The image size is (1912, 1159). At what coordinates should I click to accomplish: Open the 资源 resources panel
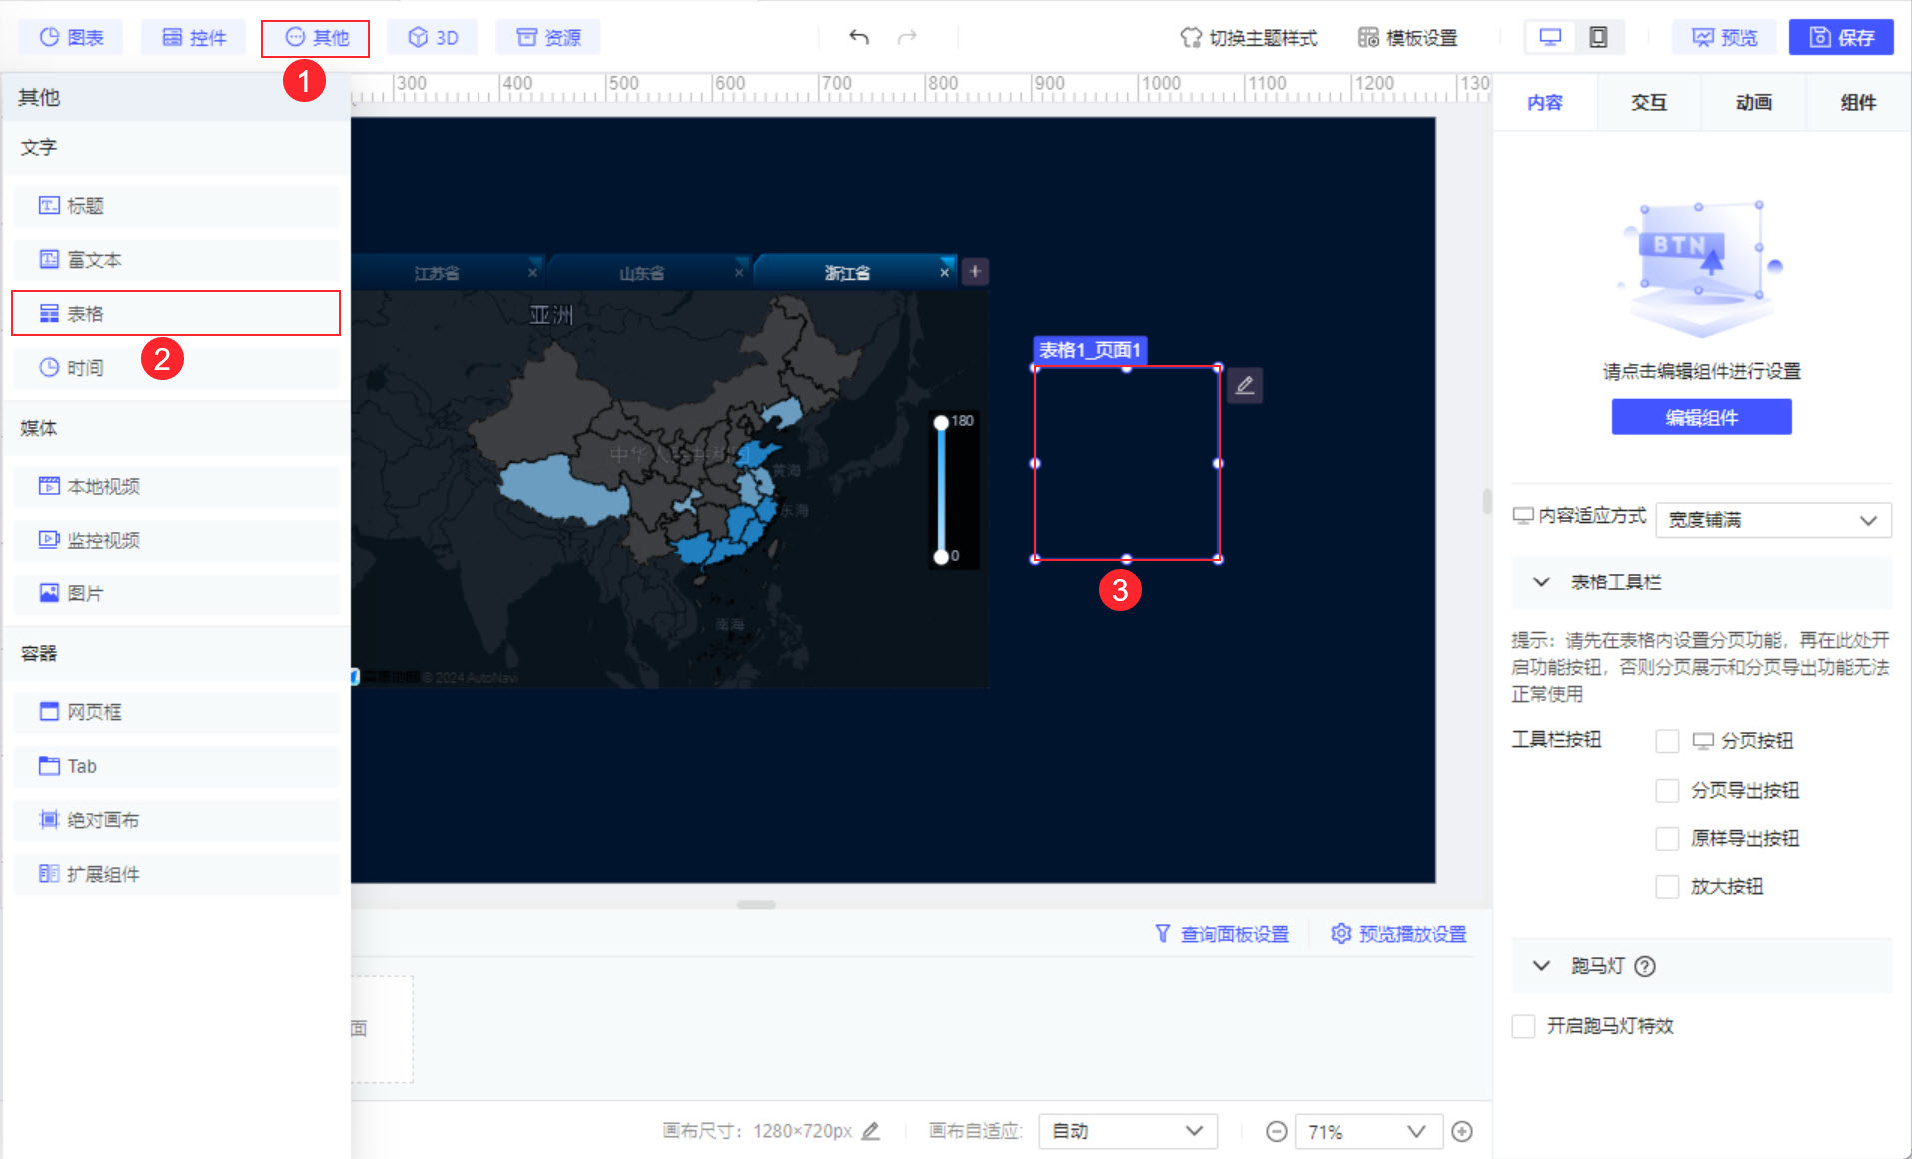coord(548,37)
